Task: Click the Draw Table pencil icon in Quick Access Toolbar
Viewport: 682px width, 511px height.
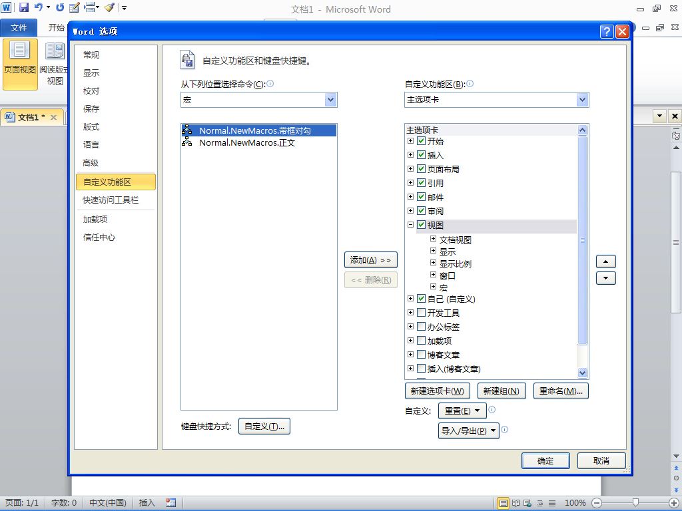Action: click(75, 7)
